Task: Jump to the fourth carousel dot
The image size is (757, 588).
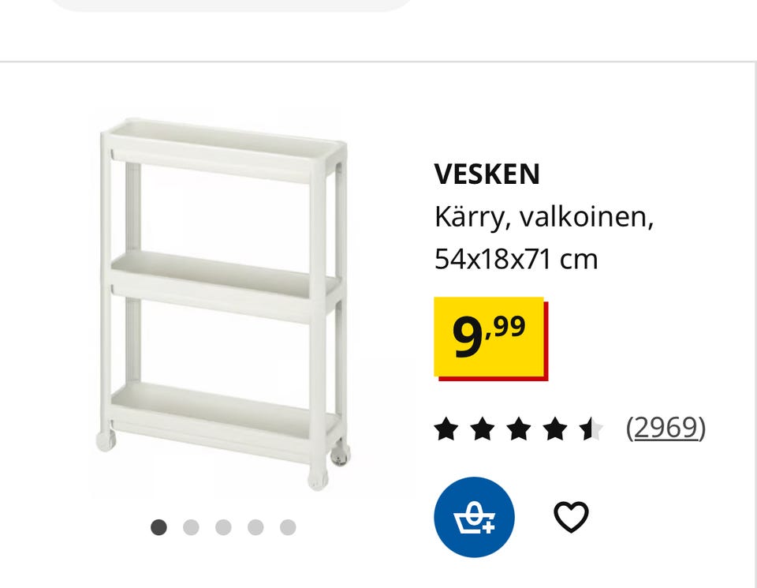Action: pyautogui.click(x=255, y=527)
